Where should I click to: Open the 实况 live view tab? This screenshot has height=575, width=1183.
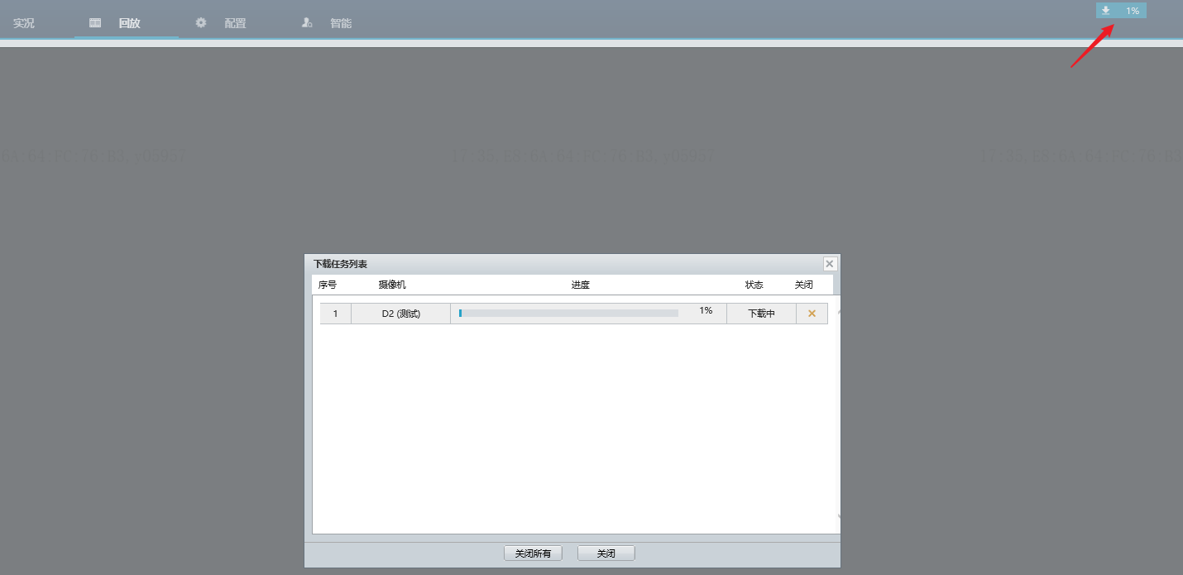tap(24, 23)
